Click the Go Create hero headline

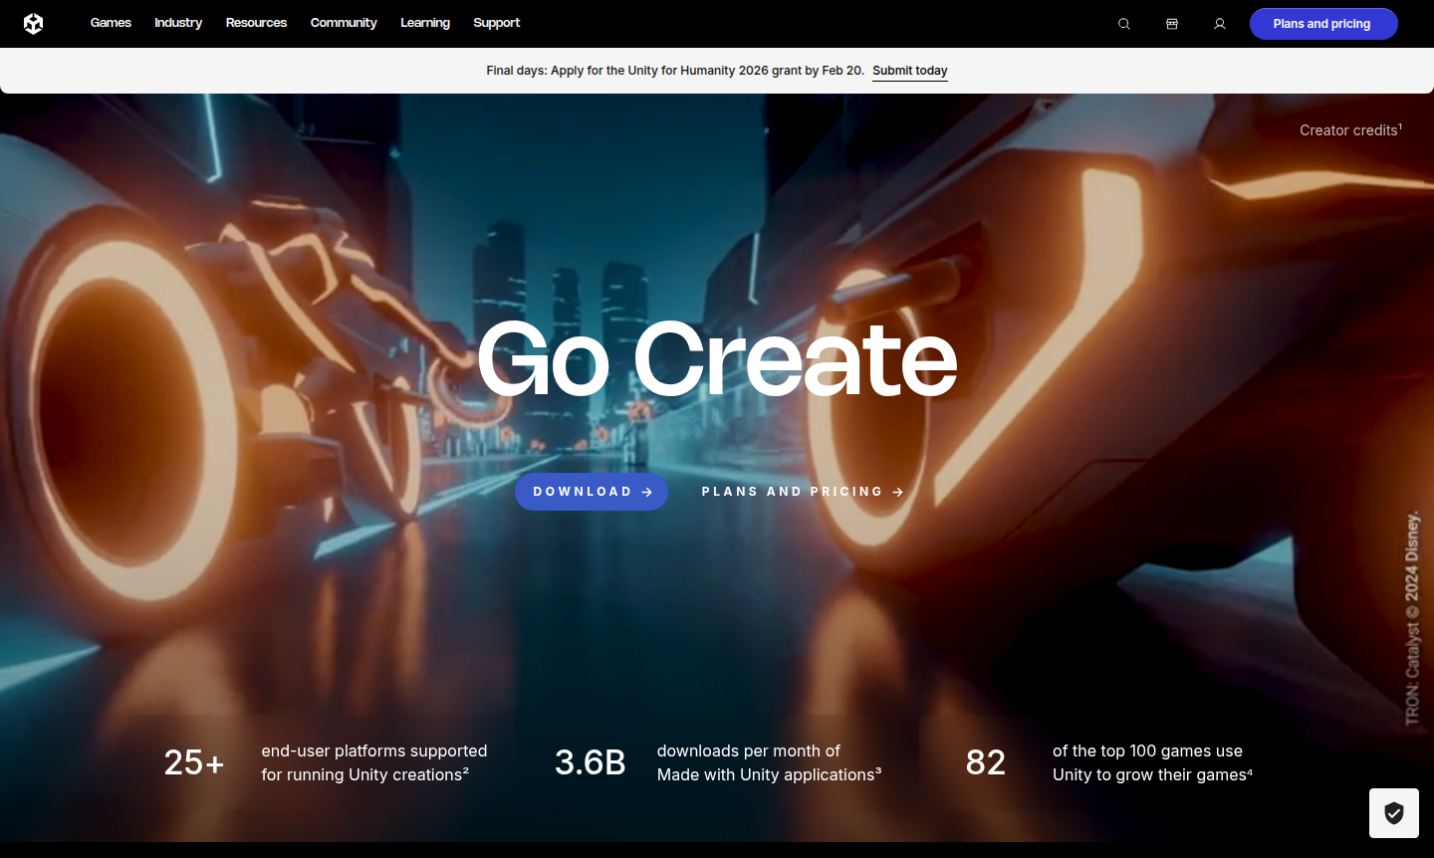click(717, 359)
